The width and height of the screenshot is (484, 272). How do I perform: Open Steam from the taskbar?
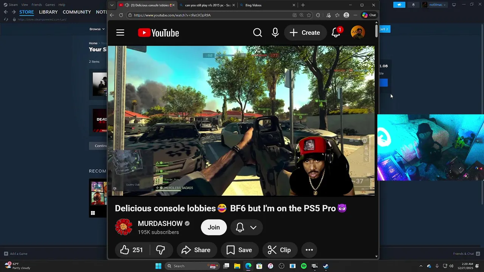pyautogui.click(x=326, y=266)
